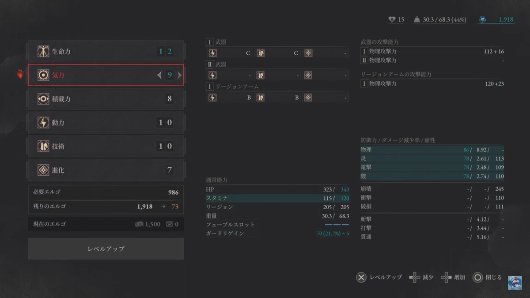Click the weight icon beside 30.3 / 68.3
The width and height of the screenshot is (530, 298).
pyautogui.click(x=417, y=19)
